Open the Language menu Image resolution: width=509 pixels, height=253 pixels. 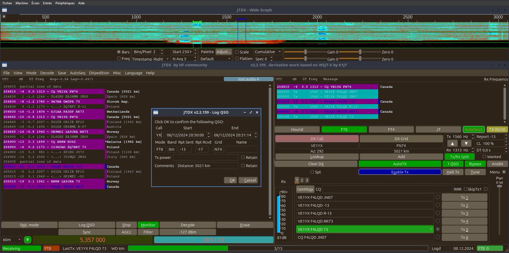coord(134,73)
